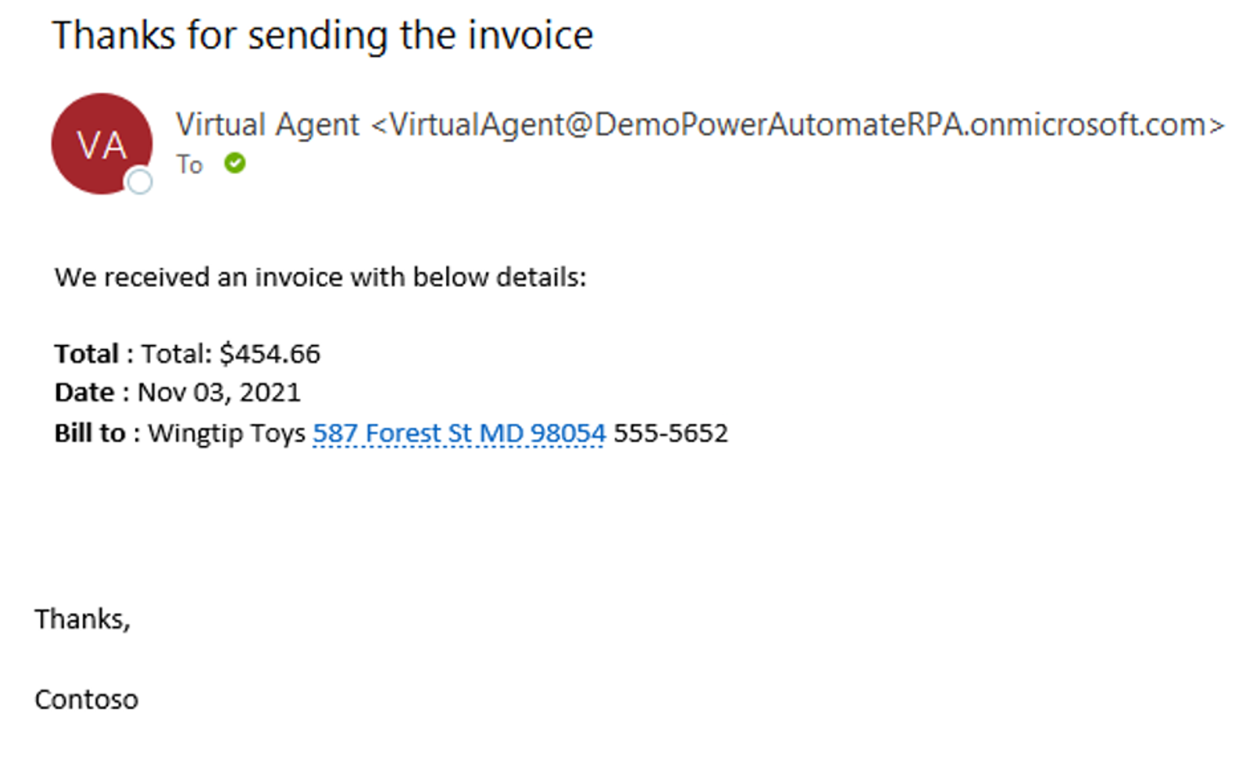Click the email subject heading
Screen dimensions: 1258x781
point(323,35)
